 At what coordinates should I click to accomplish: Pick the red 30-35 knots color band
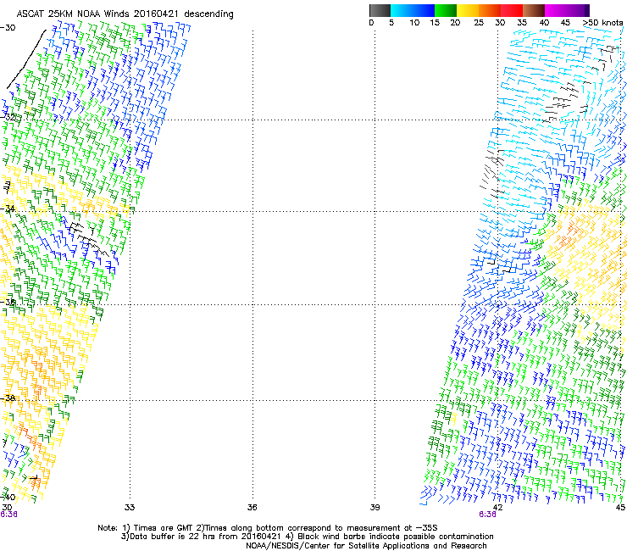point(512,10)
